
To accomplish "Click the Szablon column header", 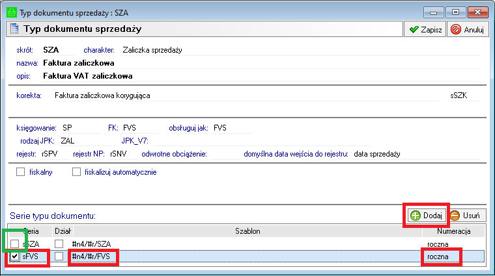I will (247, 231).
